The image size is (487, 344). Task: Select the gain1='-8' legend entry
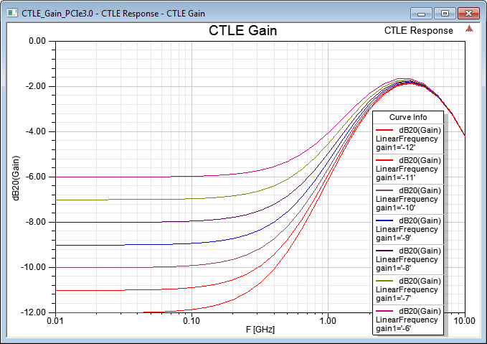click(408, 259)
